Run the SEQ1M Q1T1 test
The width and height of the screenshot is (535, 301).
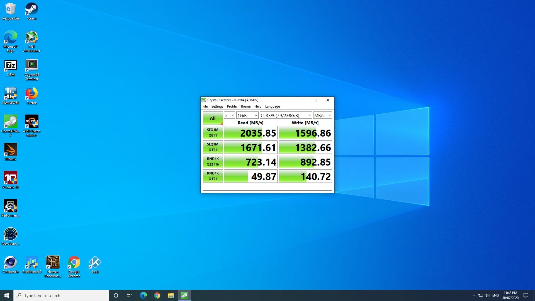(213, 147)
